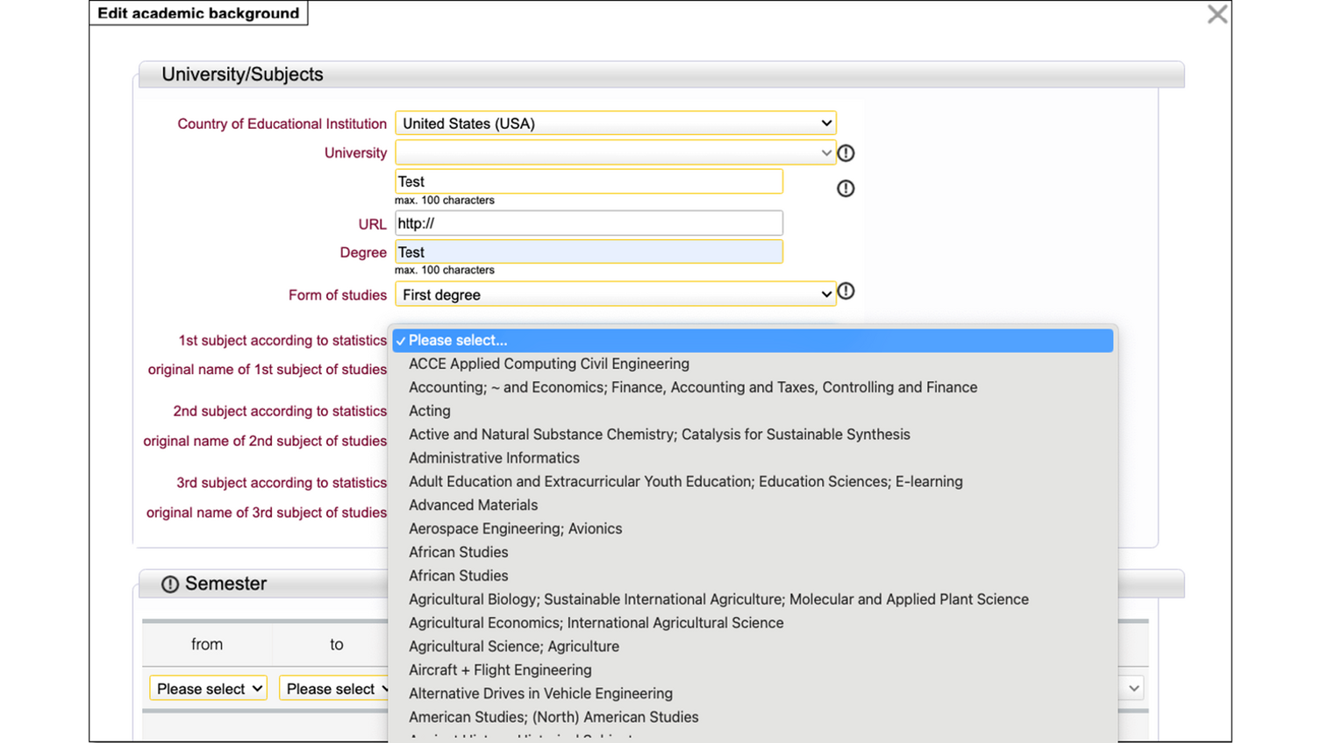
Task: Select 'Advanced Materials' in the list
Action: [473, 506]
